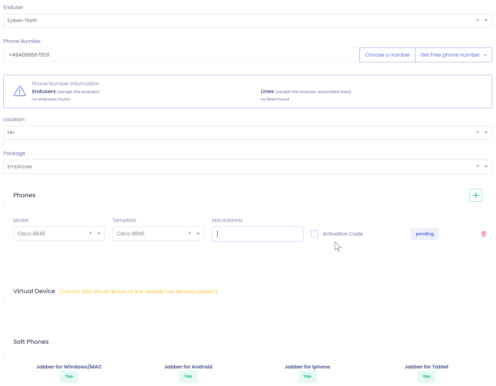The image size is (496, 386).
Task: Delete the phone row with trash icon
Action: tap(483, 234)
